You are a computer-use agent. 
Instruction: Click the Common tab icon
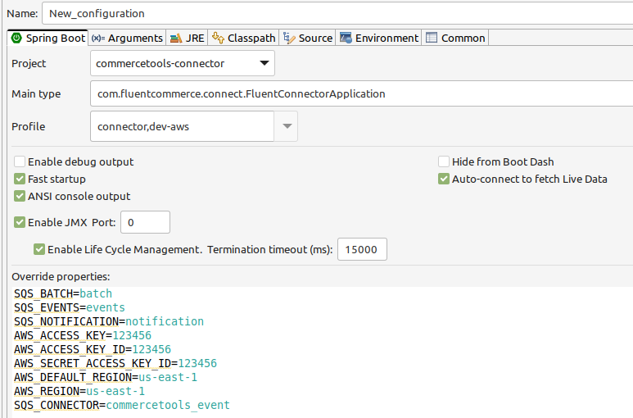[x=432, y=38]
